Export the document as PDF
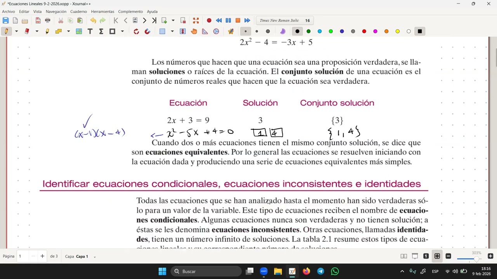 coord(38,21)
